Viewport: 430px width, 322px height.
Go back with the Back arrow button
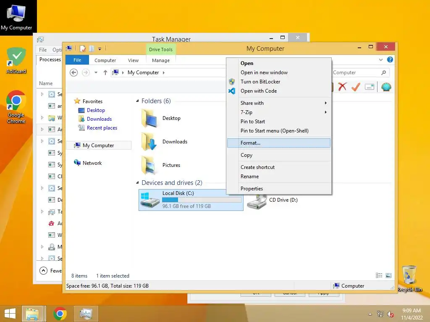pos(73,73)
